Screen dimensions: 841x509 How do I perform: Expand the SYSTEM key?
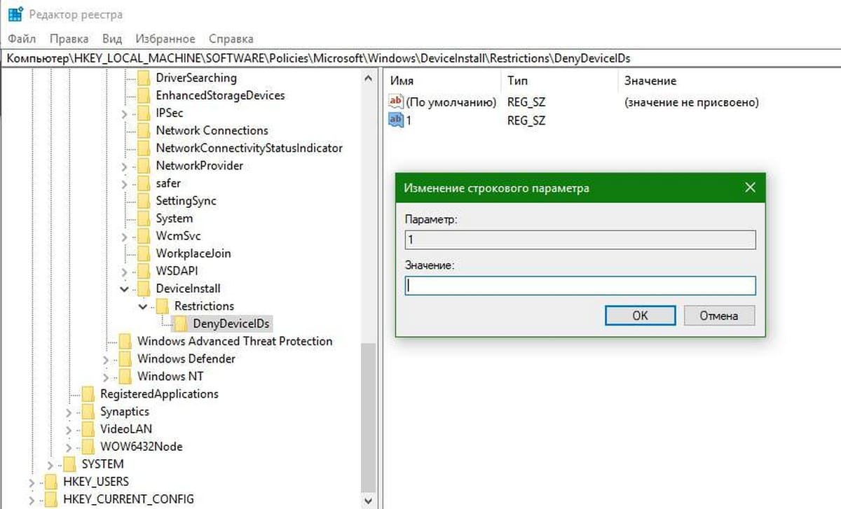(x=50, y=463)
